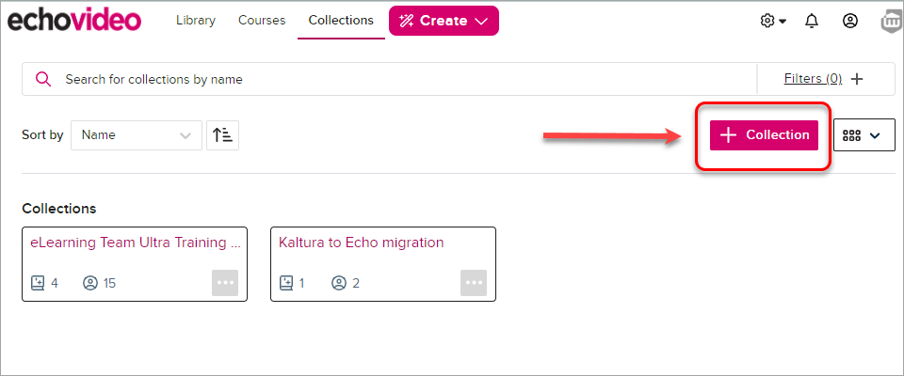Add a new Collection
904x376 pixels.
click(x=764, y=134)
